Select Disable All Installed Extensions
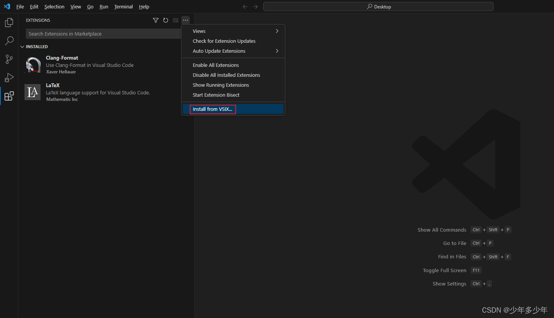Image resolution: width=554 pixels, height=318 pixels. click(233, 75)
